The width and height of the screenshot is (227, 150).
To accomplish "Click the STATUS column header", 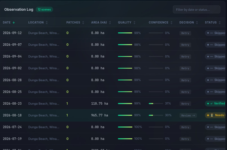I will (x=211, y=23).
